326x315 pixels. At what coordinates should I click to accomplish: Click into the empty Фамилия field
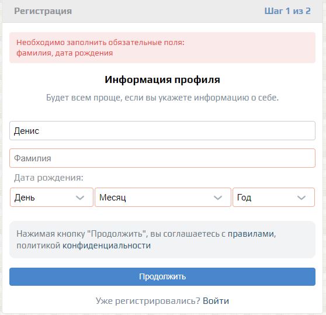click(x=162, y=158)
